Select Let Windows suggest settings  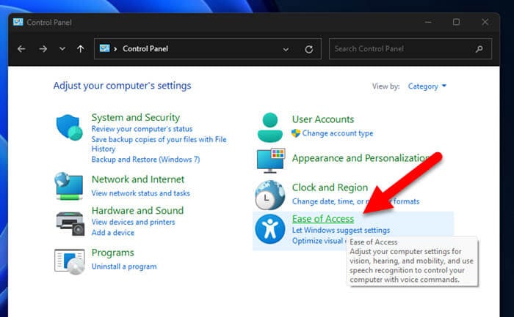(341, 230)
